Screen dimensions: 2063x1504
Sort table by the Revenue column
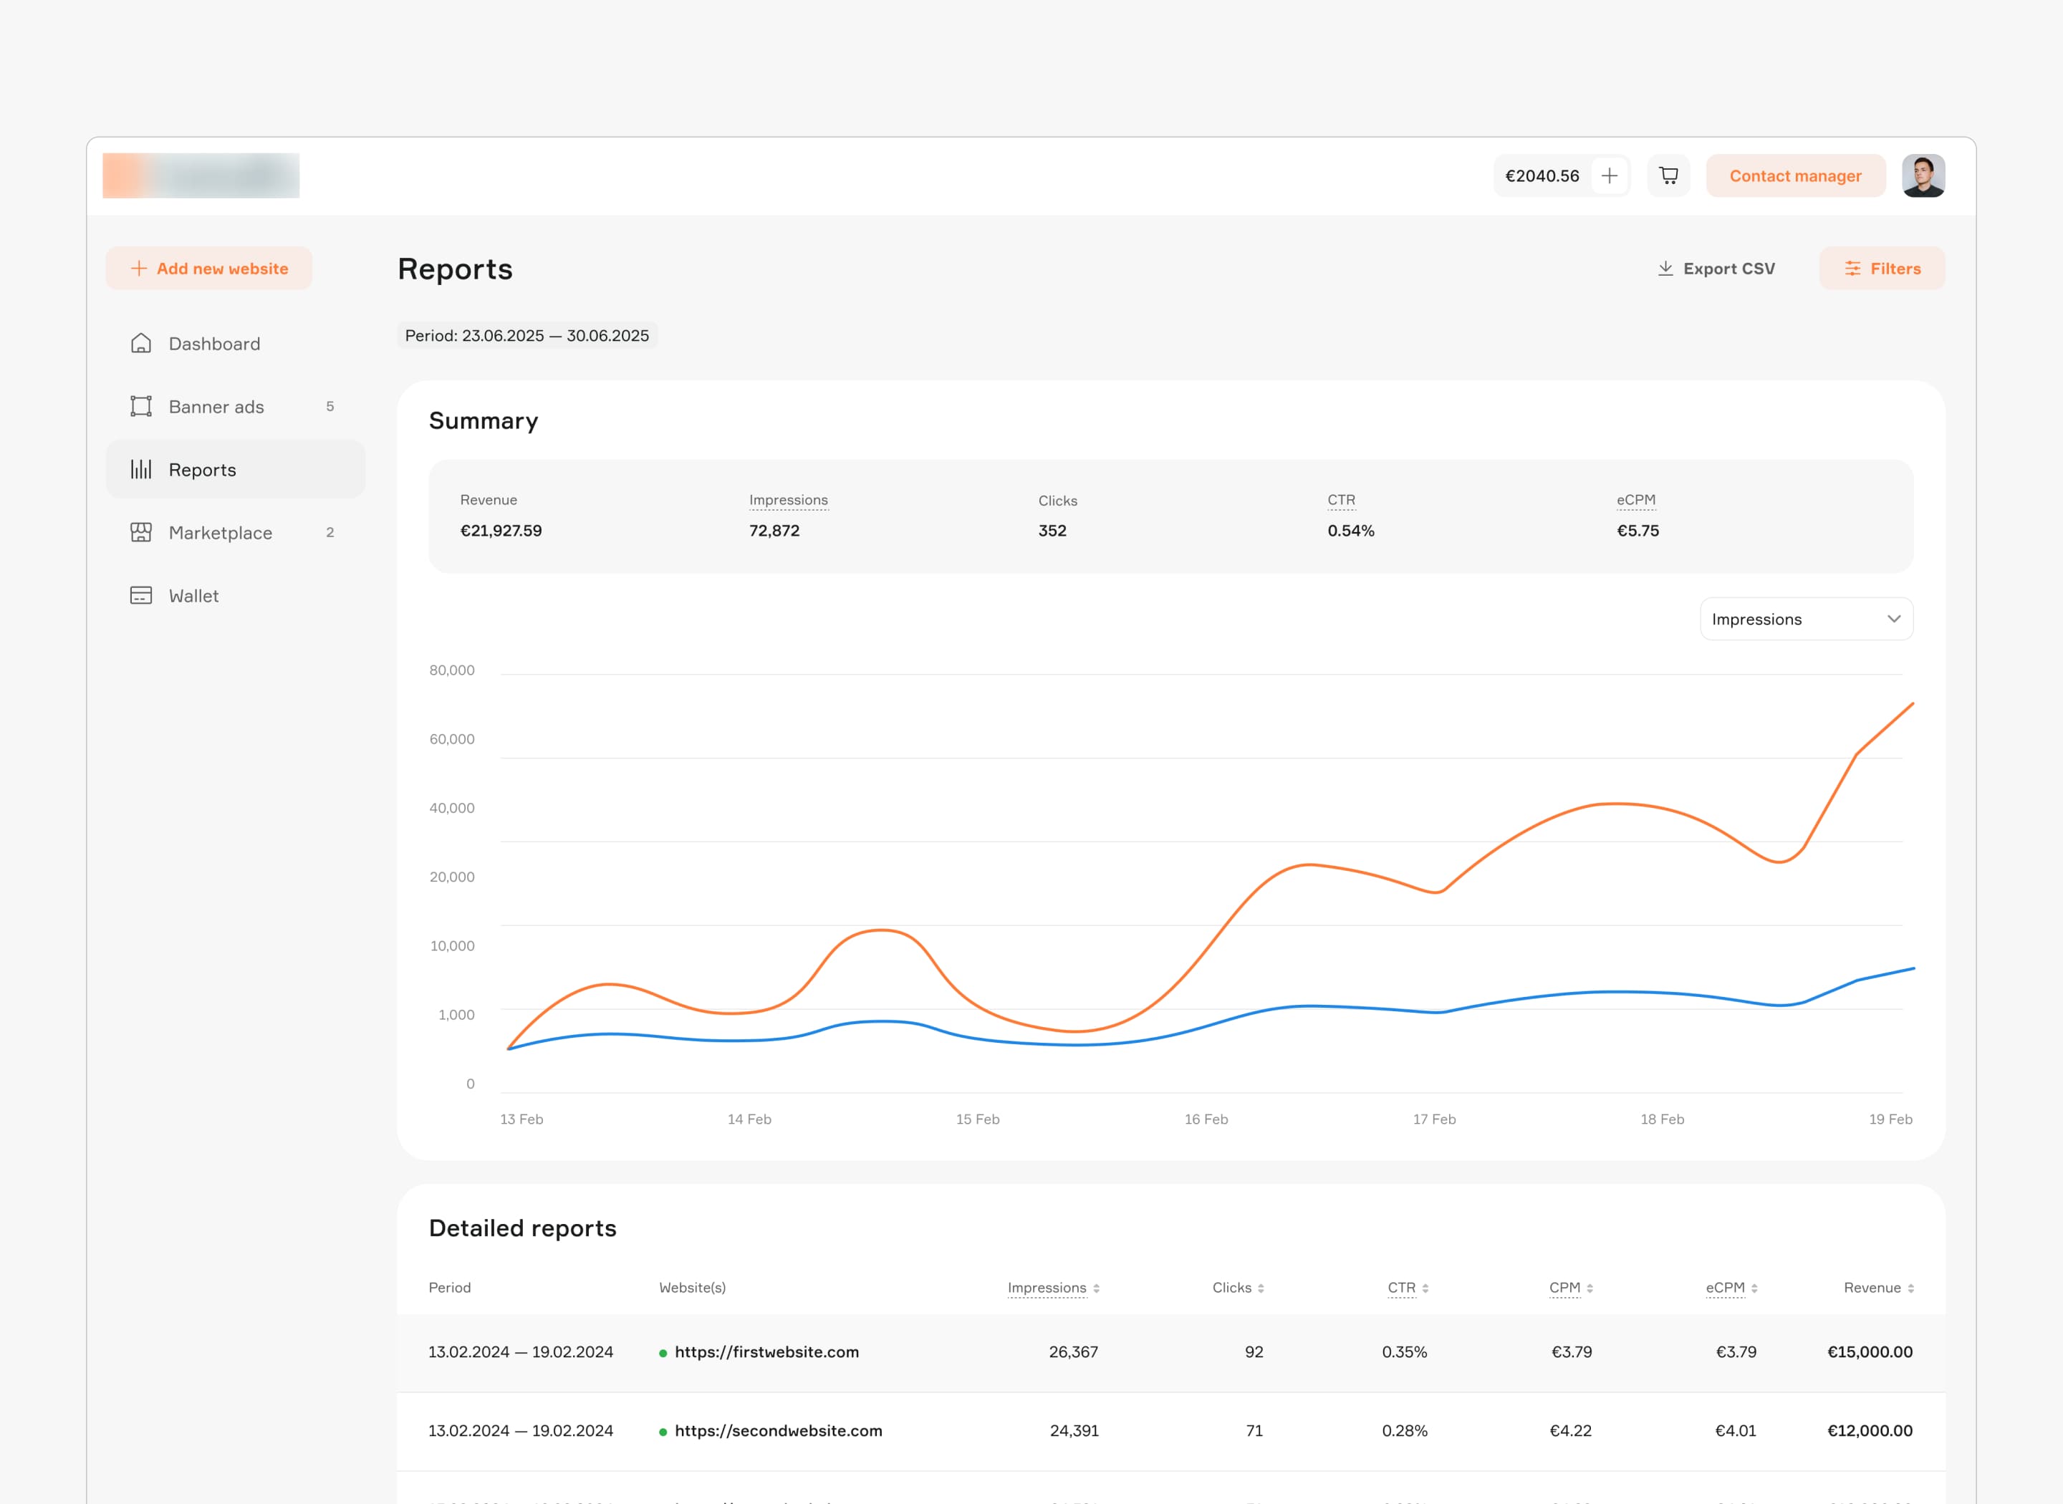point(1878,1287)
